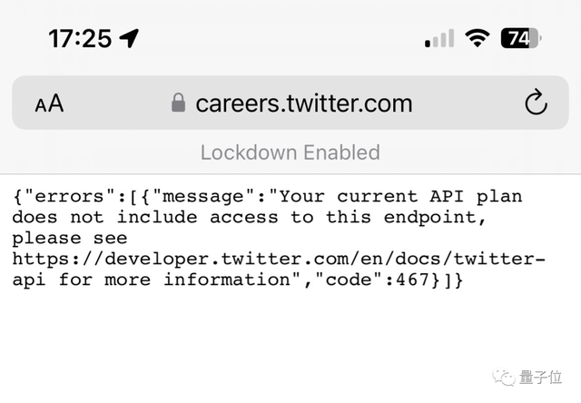581x403 pixels.
Task: Select the careers.twitter.com address field
Action: tap(303, 103)
